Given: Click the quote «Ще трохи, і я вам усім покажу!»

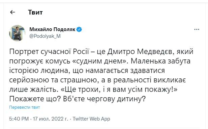Looking at the screenshot, I should tap(119, 90).
